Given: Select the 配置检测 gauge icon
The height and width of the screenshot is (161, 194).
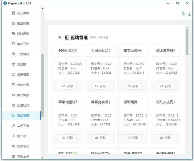Looking at the screenshot, I should point(14,105).
